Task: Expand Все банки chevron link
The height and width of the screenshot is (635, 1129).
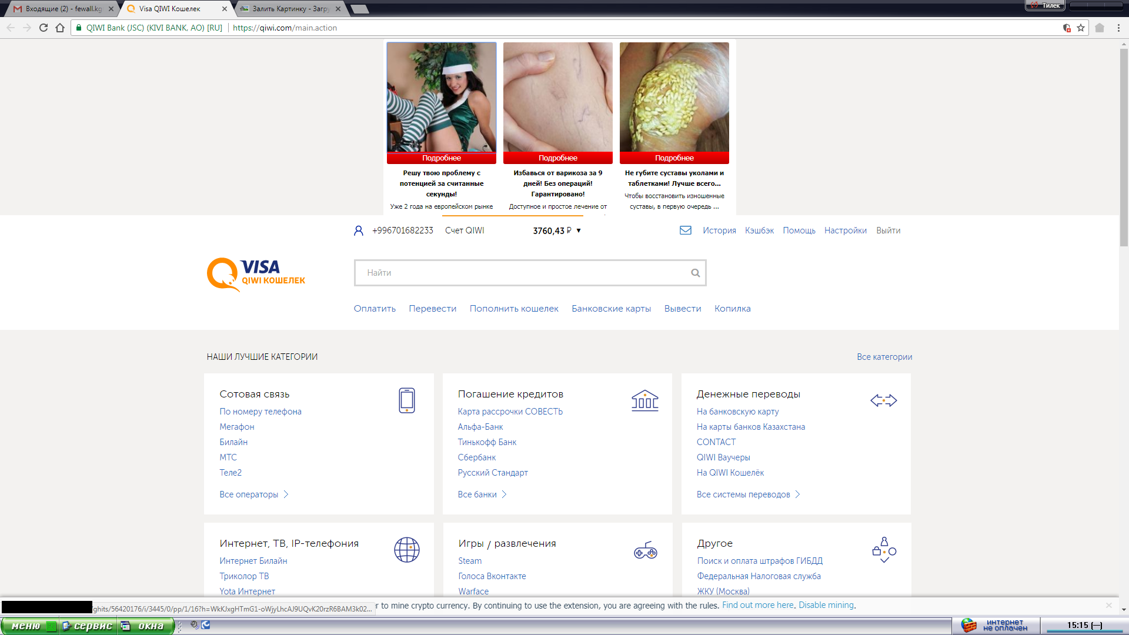Action: (482, 494)
